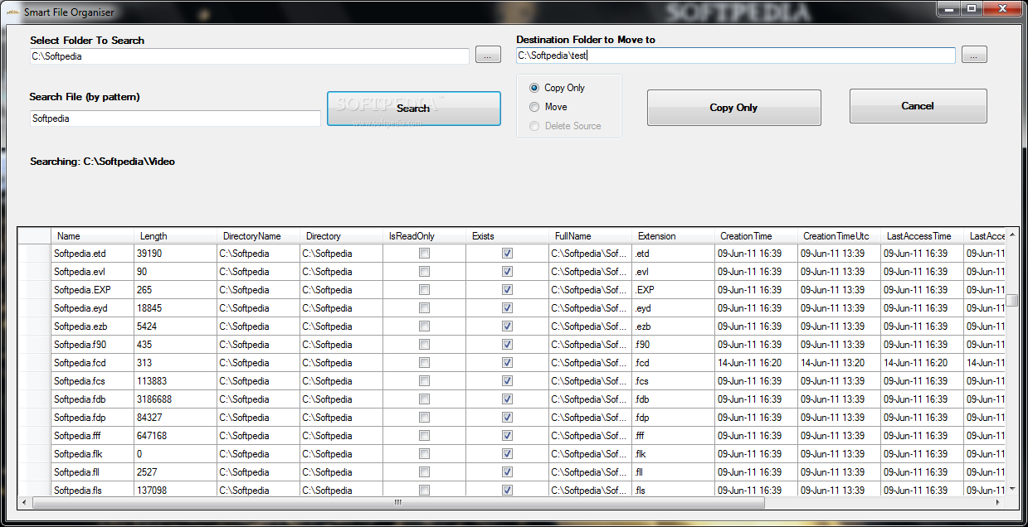Sort by the FullName column header
The width and height of the screenshot is (1028, 527).
pos(590,236)
